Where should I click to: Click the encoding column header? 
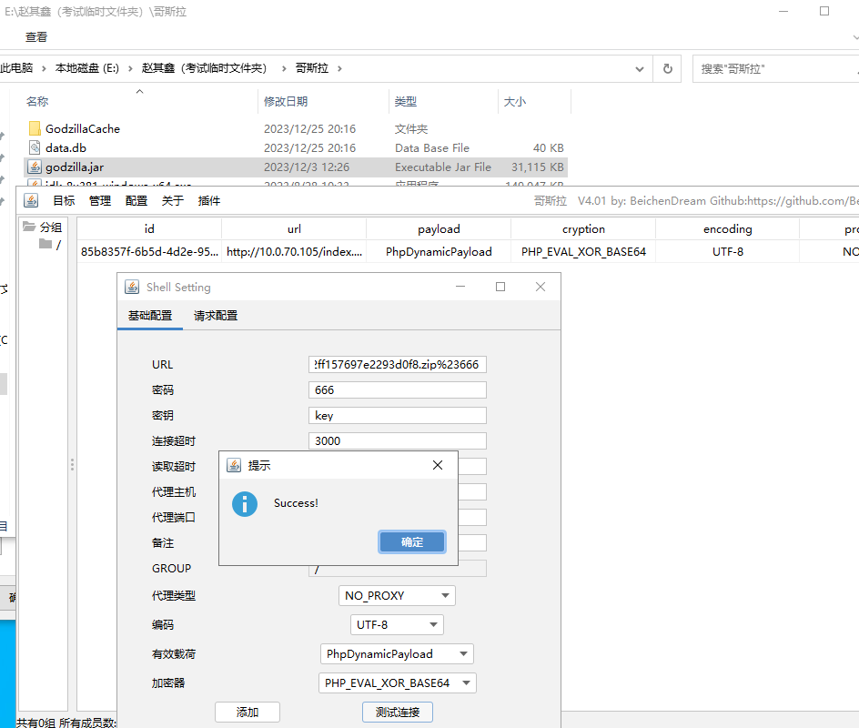(728, 229)
